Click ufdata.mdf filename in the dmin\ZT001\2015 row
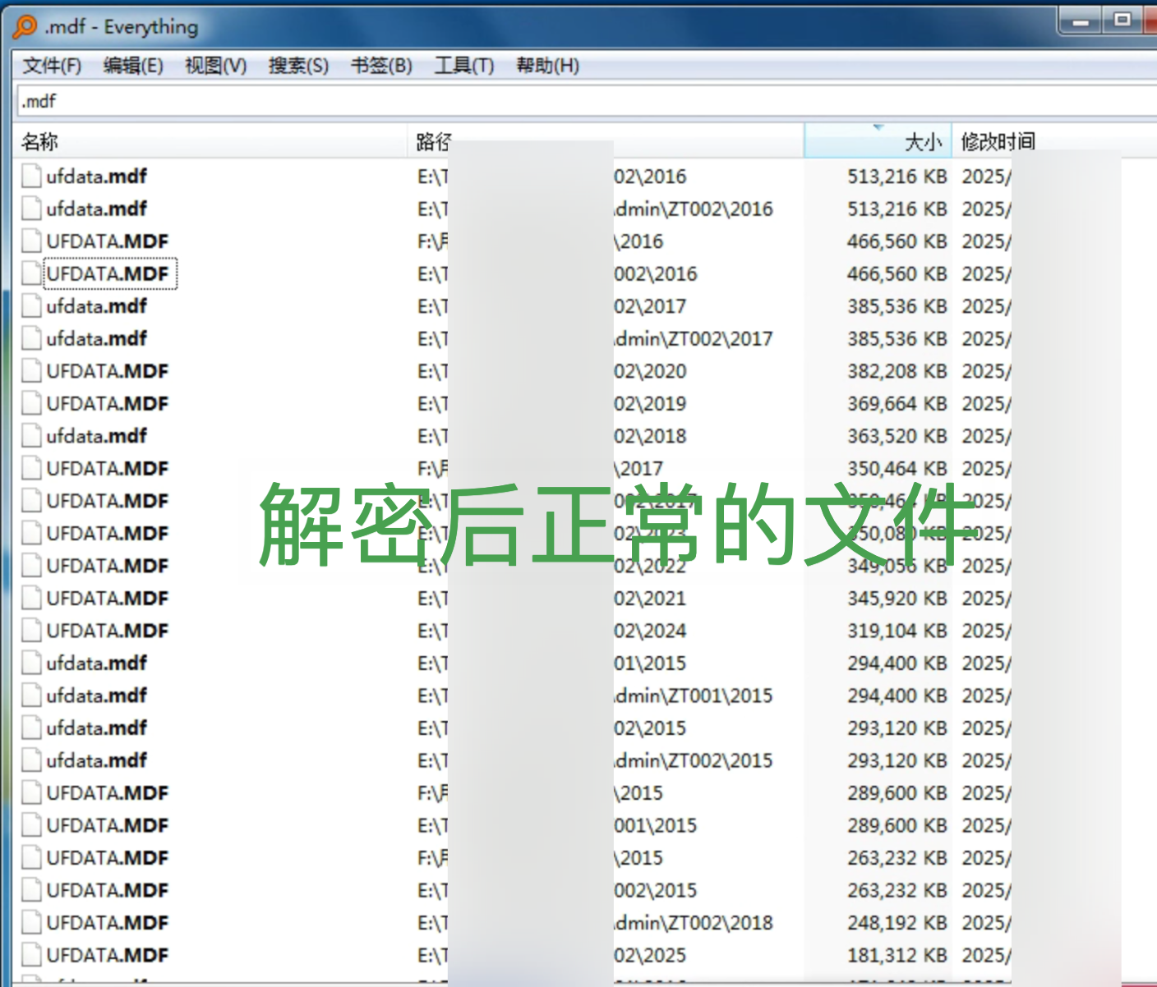Image resolution: width=1157 pixels, height=987 pixels. click(x=97, y=695)
